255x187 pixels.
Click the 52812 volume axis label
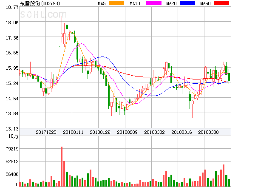tap(12, 161)
